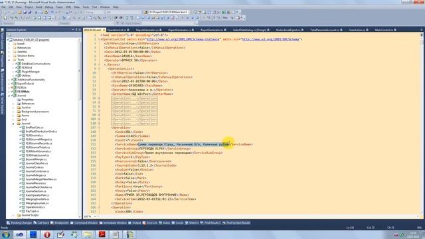Follow the w3.org XMLSchema xsd link
Viewport: 425px width, 239px height.
click(270, 39)
